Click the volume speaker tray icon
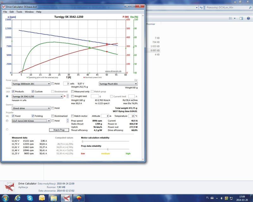 222,198
